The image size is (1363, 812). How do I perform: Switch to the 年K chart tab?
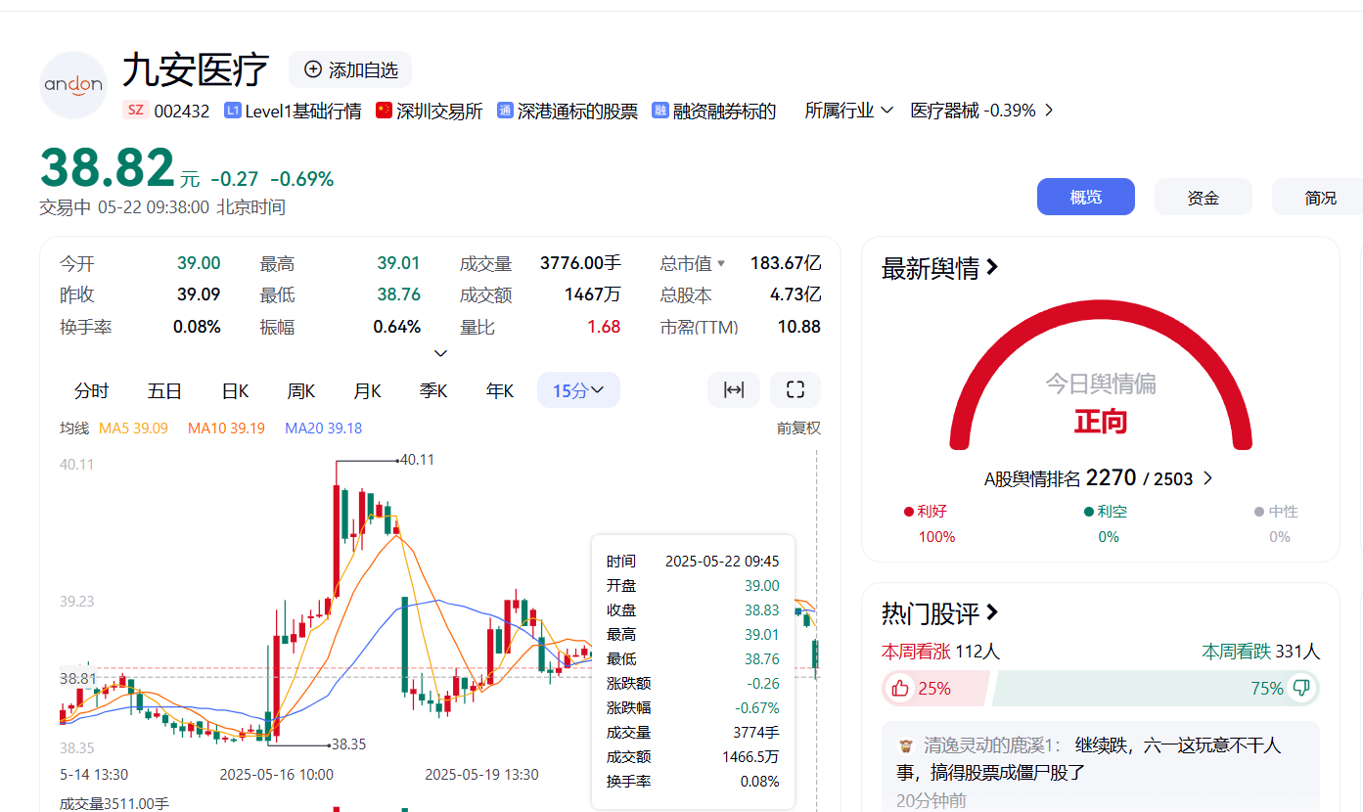click(x=500, y=391)
